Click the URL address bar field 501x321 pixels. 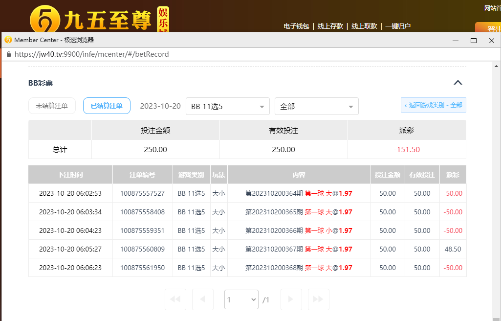244,54
